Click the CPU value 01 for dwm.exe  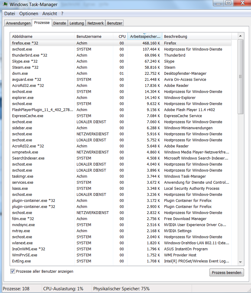tap(122, 74)
